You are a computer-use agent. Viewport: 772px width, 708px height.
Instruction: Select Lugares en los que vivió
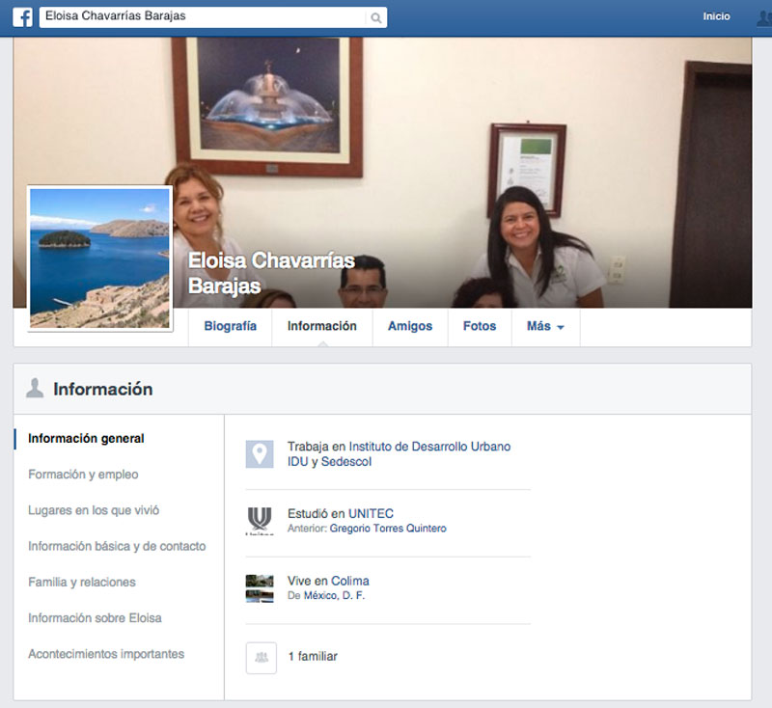pyautogui.click(x=94, y=510)
